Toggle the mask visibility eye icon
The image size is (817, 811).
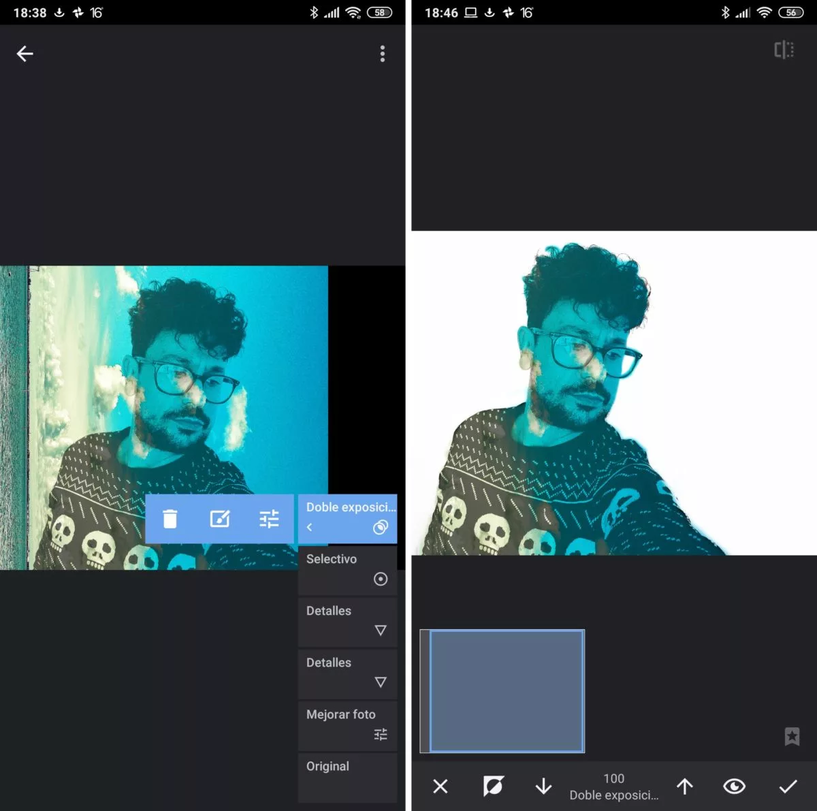click(x=734, y=786)
